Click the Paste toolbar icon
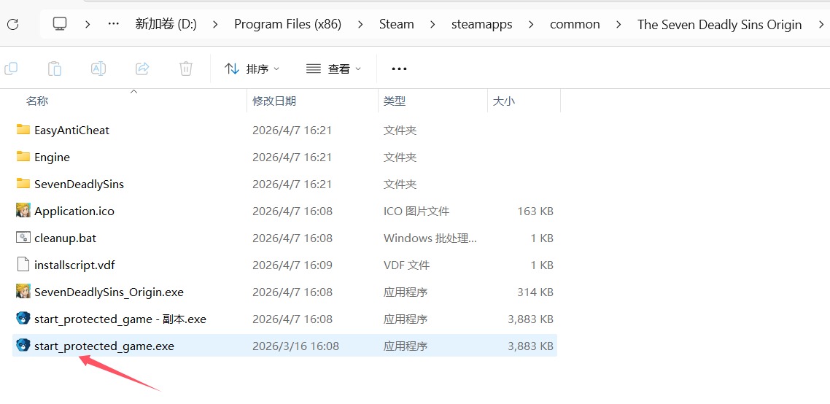830x404 pixels. tap(55, 69)
